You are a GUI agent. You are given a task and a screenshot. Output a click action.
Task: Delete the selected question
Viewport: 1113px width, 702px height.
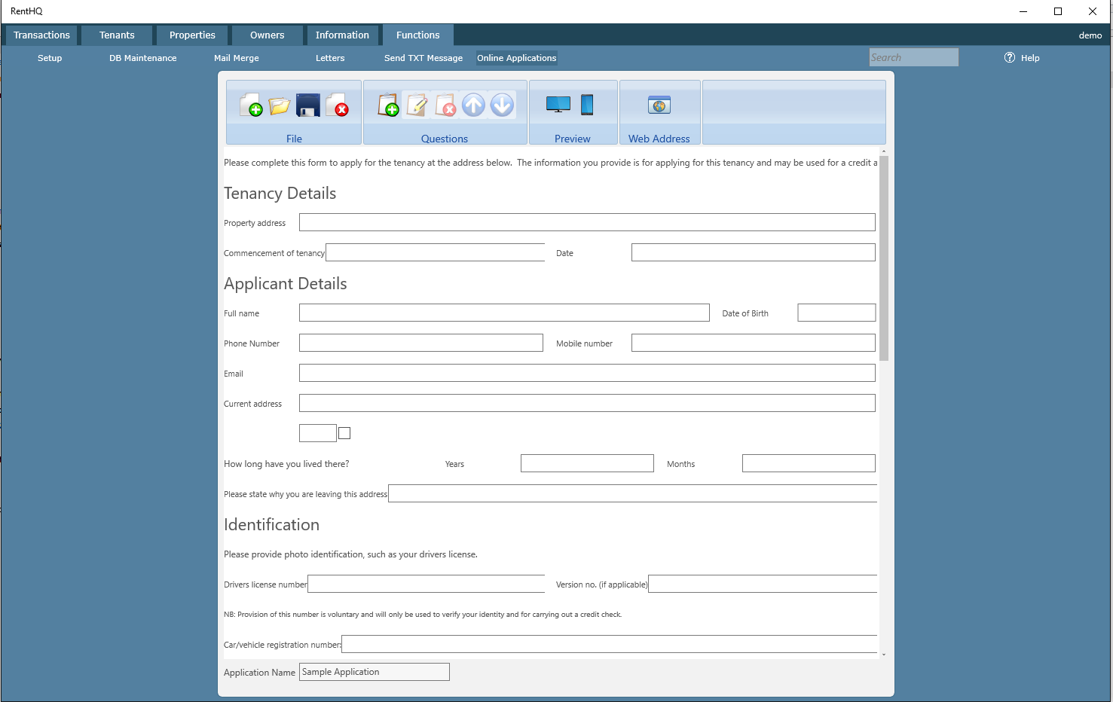click(445, 105)
